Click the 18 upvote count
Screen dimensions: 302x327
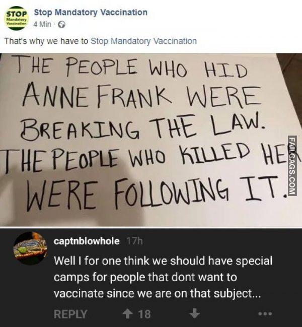tap(144, 314)
